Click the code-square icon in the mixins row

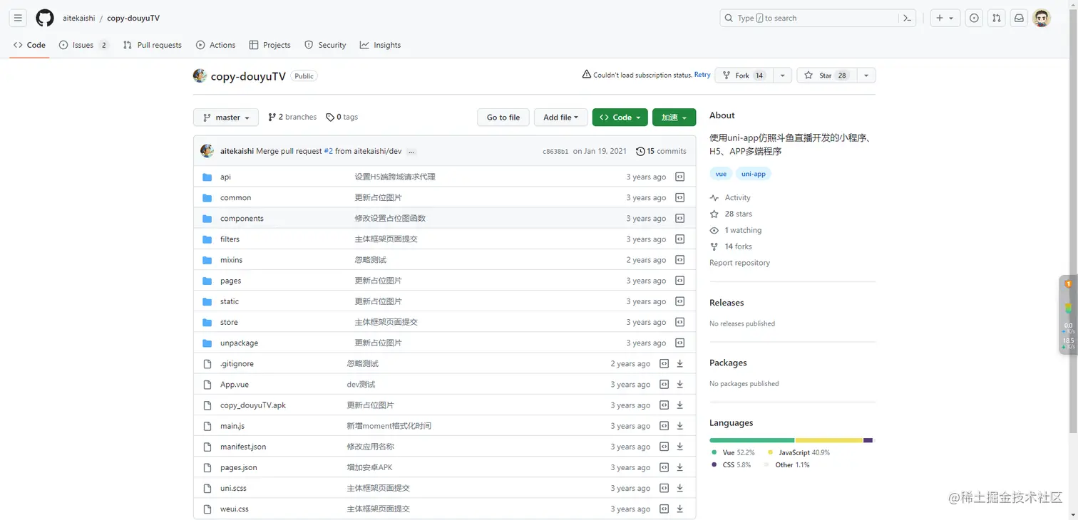click(x=680, y=260)
